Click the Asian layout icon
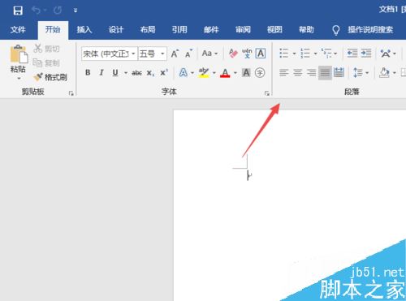The width and height of the screenshot is (406, 301). coord(386,54)
